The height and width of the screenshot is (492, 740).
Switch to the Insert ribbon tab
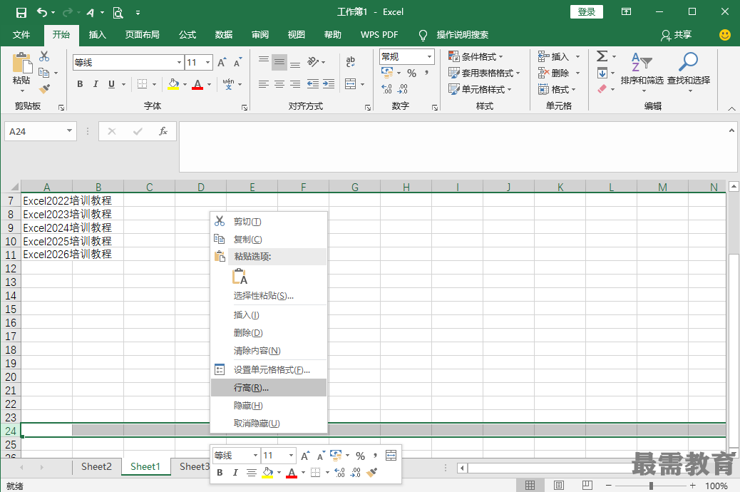coord(97,34)
